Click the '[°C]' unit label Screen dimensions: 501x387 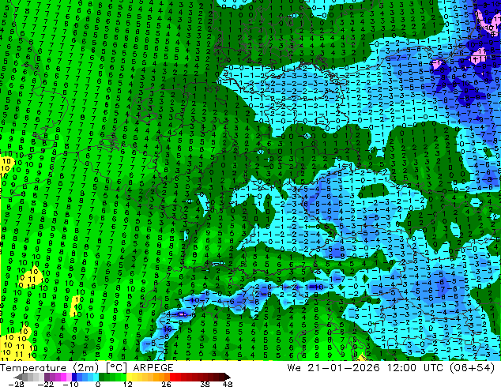coord(116,368)
